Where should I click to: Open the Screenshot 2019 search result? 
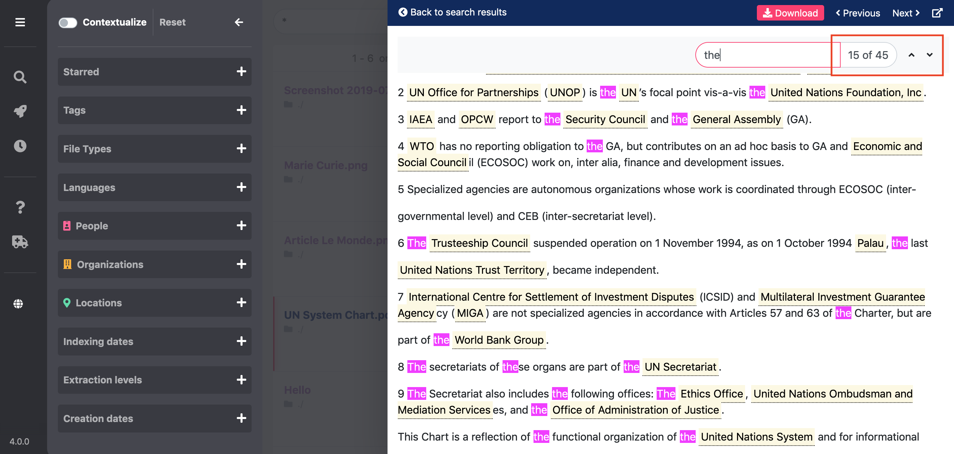pos(335,90)
